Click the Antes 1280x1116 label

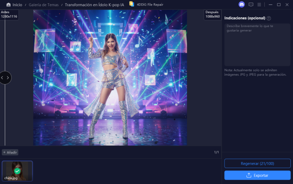click(8, 14)
